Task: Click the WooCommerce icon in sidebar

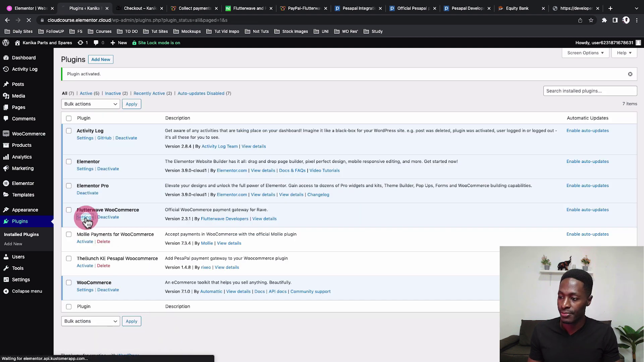Action: coord(6,134)
